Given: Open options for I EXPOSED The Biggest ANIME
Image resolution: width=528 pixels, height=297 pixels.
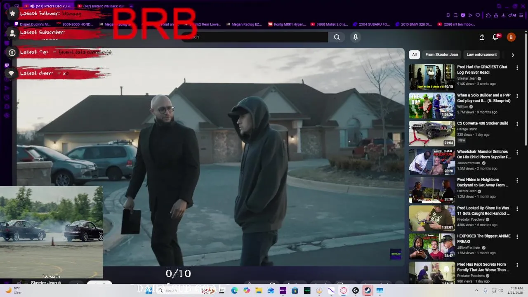Looking at the screenshot, I should (517, 237).
